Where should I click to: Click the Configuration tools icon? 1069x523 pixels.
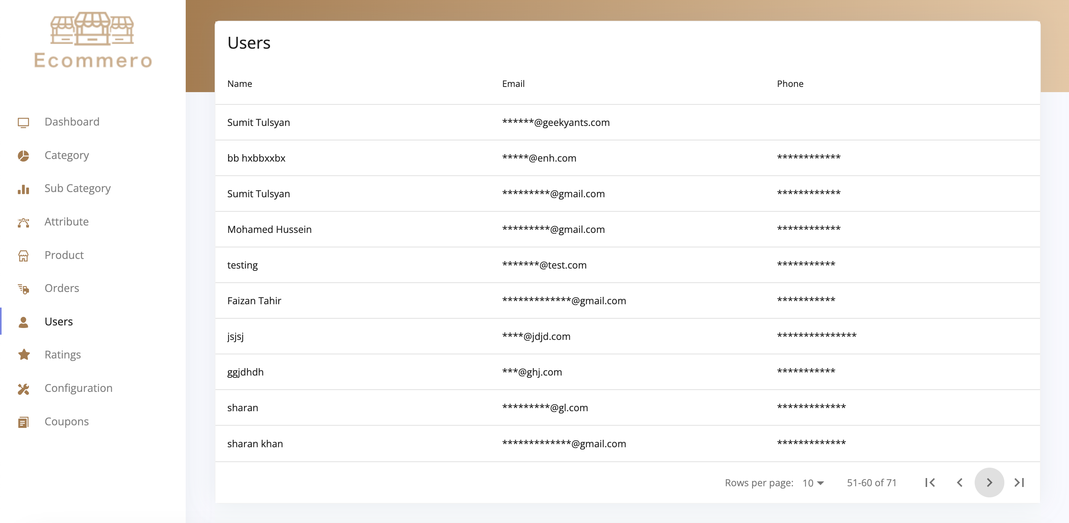coord(23,389)
